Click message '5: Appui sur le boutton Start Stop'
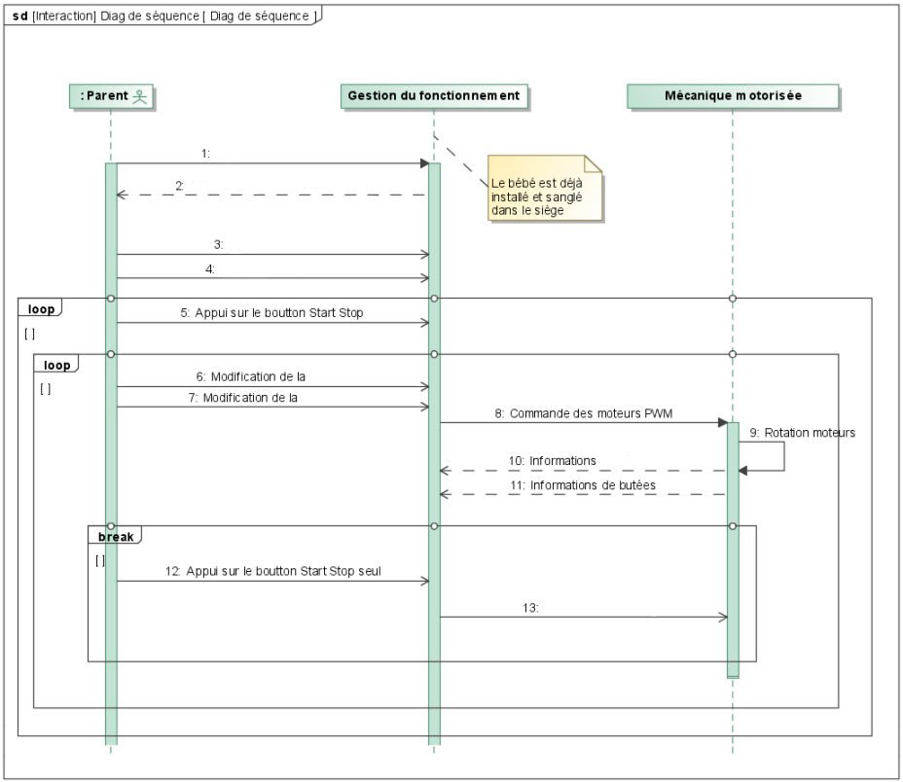Screen dimensions: 903x782 coord(271,312)
